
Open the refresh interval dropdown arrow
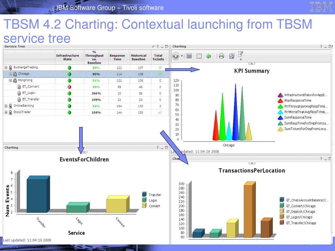point(182,56)
